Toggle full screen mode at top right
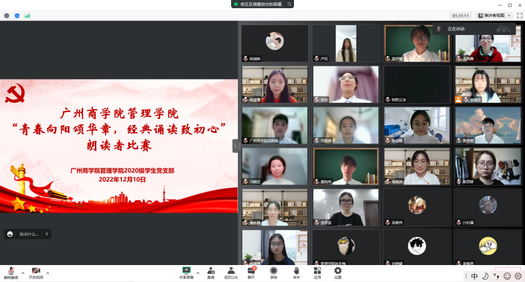This screenshot has width=525, height=282. tap(519, 16)
